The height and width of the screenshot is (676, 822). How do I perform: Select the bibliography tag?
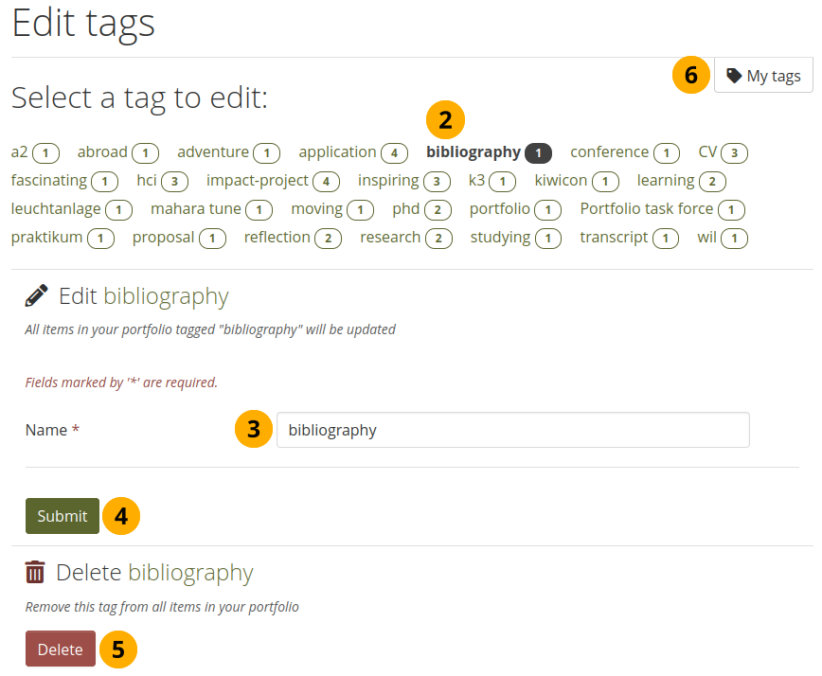[x=474, y=151]
